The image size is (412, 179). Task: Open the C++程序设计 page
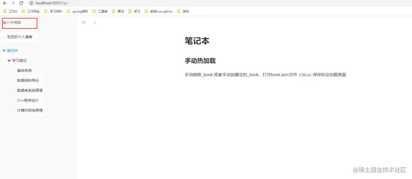tap(28, 100)
